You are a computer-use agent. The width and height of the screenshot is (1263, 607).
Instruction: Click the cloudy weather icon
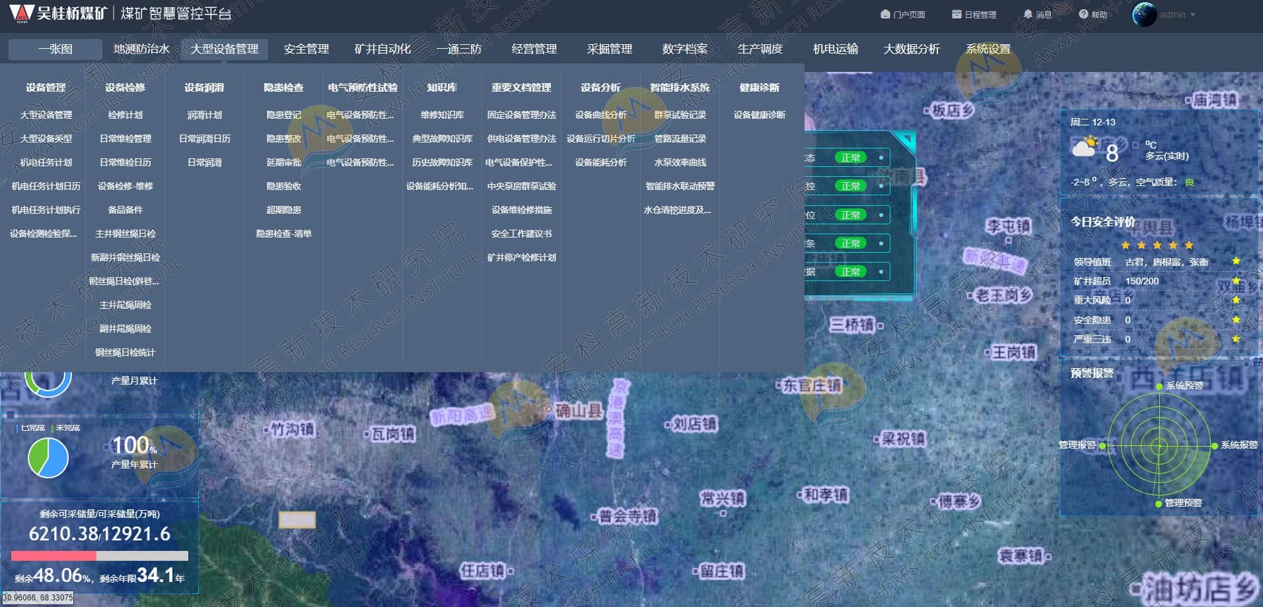click(x=1085, y=146)
